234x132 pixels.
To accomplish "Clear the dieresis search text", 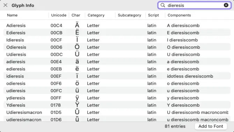I will tap(226, 5).
